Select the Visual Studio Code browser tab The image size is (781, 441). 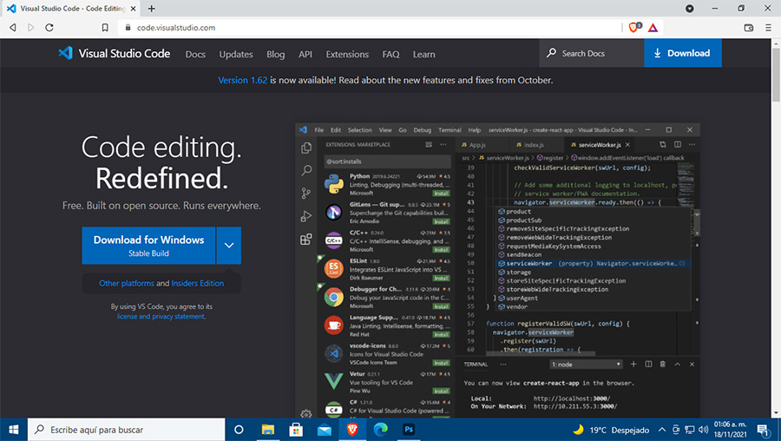coord(70,9)
